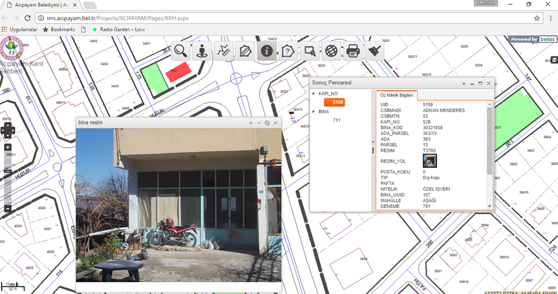
Task: Open a new browser tab
Action: [90, 5]
